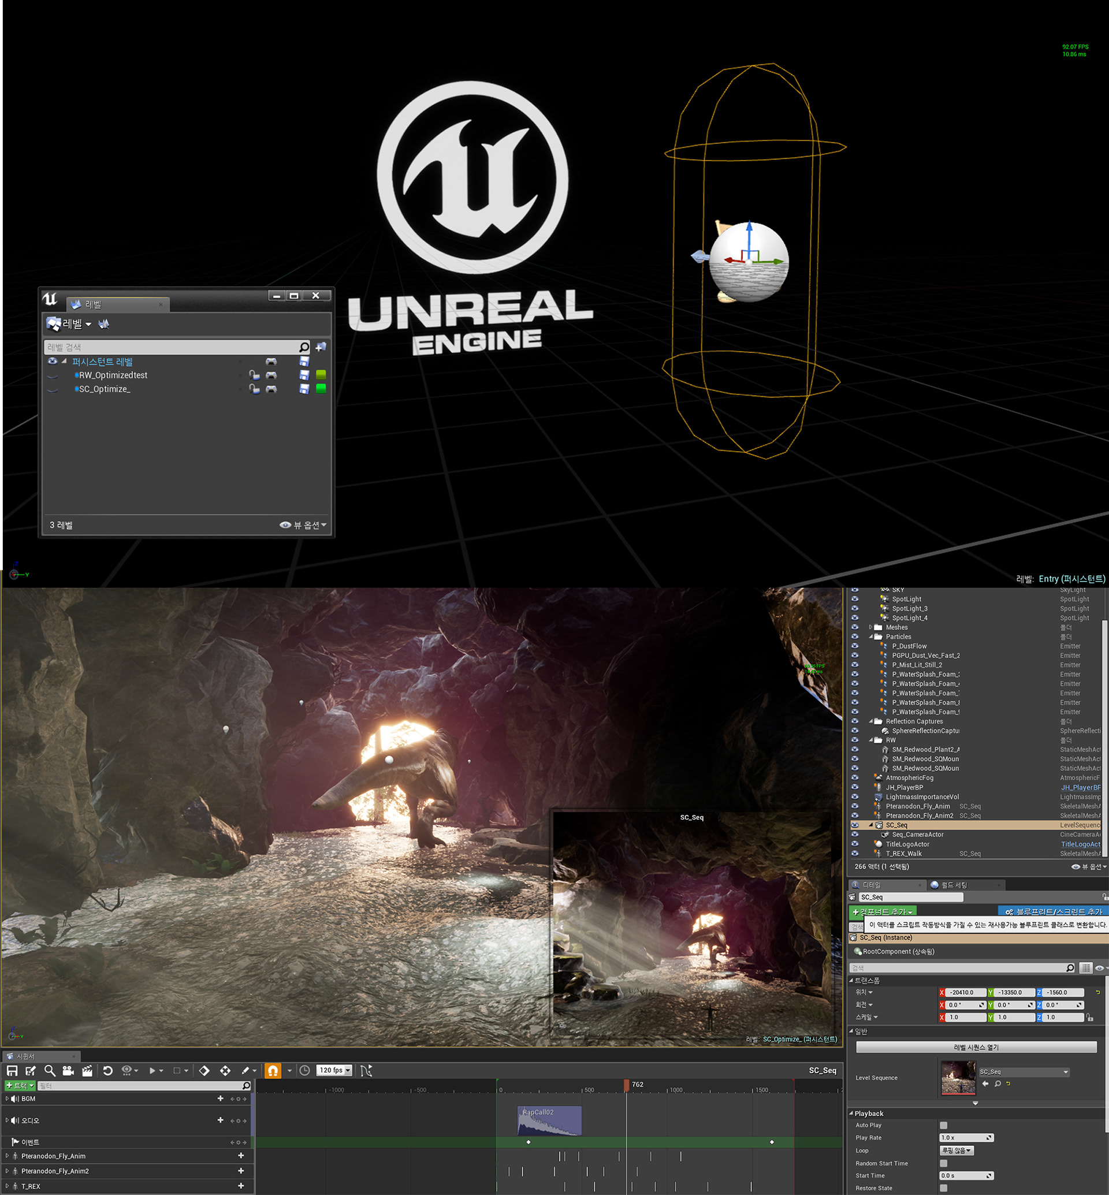The image size is (1109, 1195).
Task: Click 레벨 시퀀스 열기 button
Action: pyautogui.click(x=976, y=1047)
